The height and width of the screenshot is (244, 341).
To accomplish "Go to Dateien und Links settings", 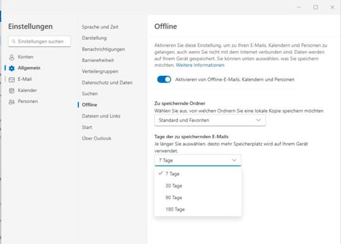I will (101, 116).
